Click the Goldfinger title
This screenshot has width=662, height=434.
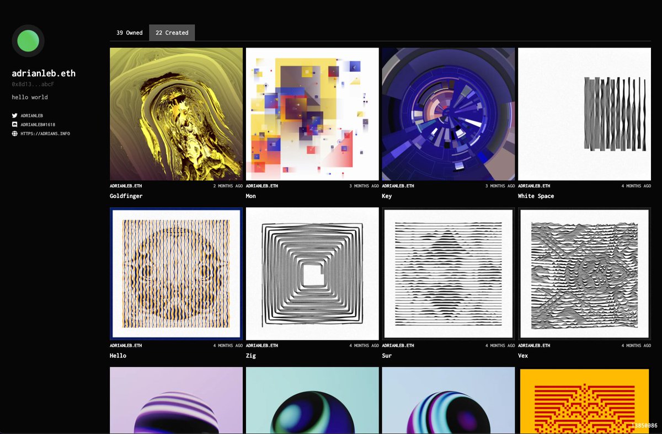point(126,196)
